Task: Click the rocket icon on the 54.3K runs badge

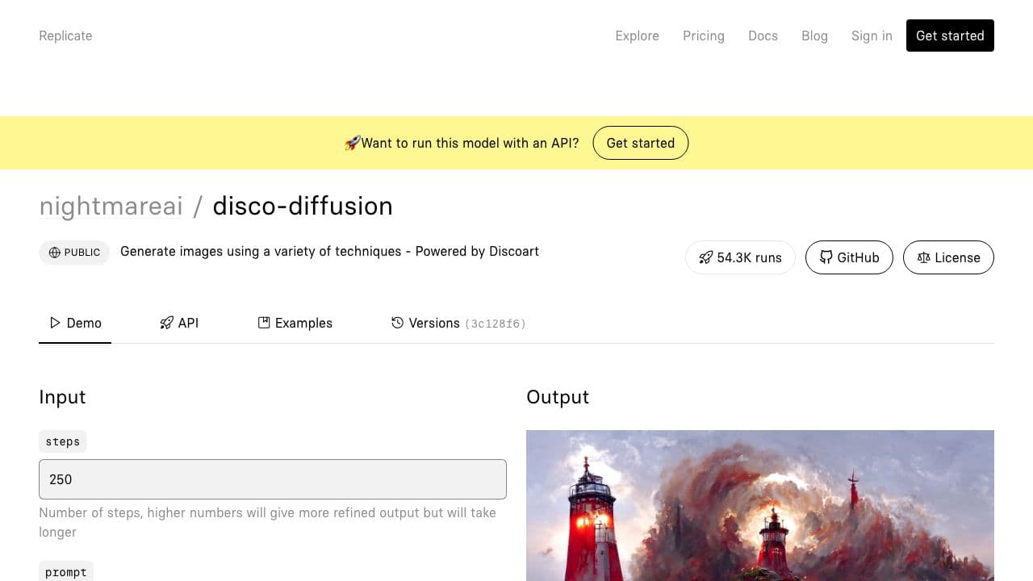Action: (x=706, y=257)
